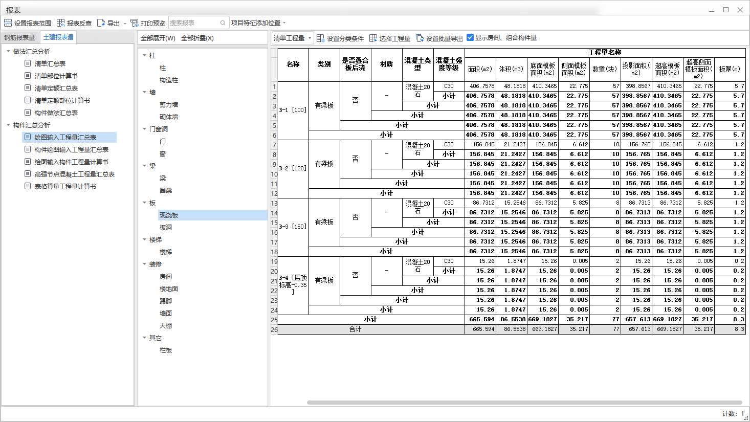
Task: Click the 导出 export icon
Action: 101,23
